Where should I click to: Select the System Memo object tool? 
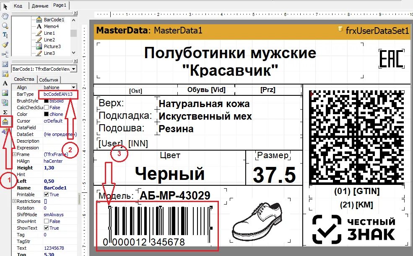[x=5, y=74]
